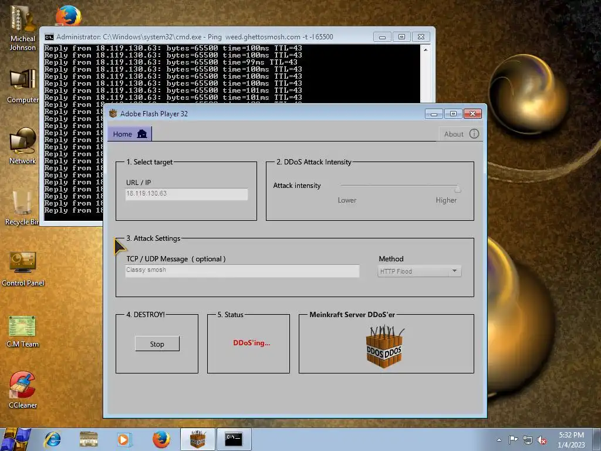Click the Attack intensity slider handle
This screenshot has width=601, height=451.
click(x=457, y=189)
